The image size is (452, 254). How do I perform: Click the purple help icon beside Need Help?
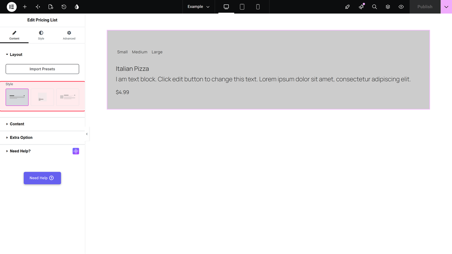pyautogui.click(x=76, y=151)
